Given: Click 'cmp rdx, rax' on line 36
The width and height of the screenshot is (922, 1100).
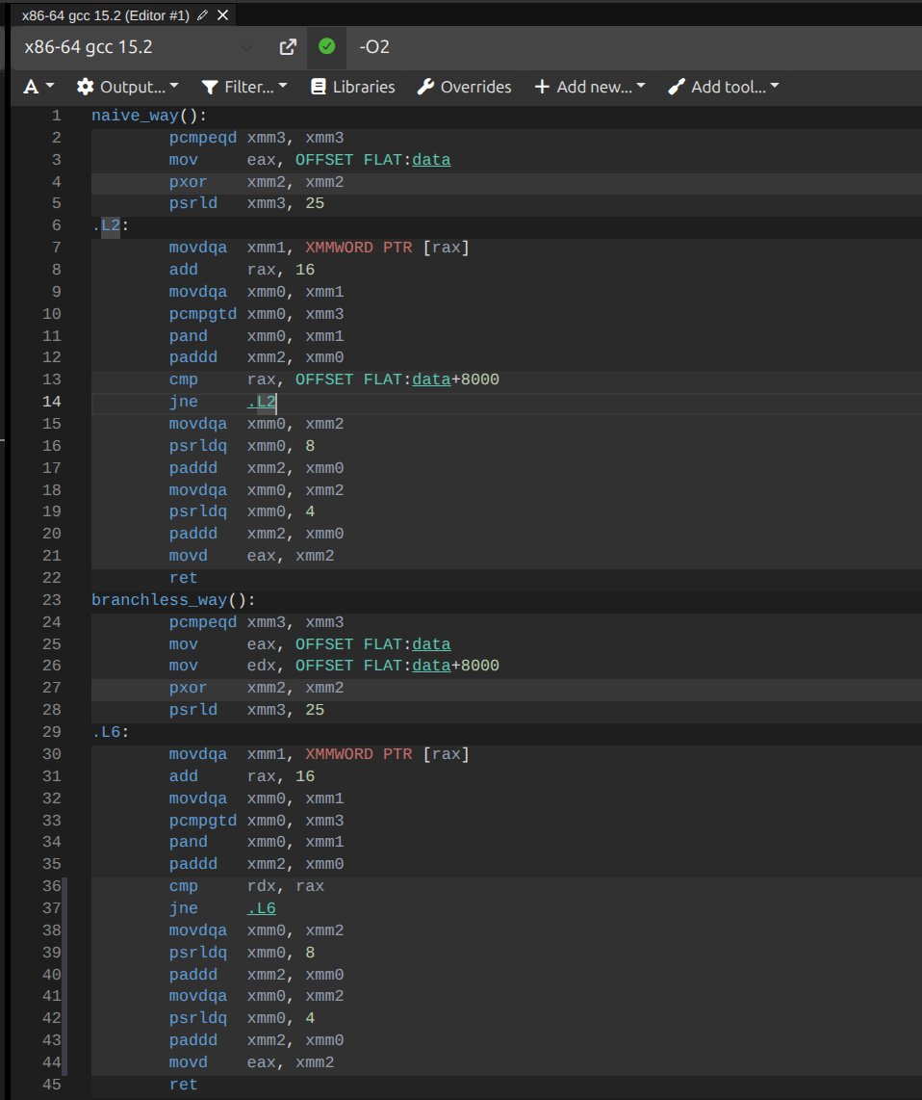Looking at the screenshot, I should click(246, 887).
